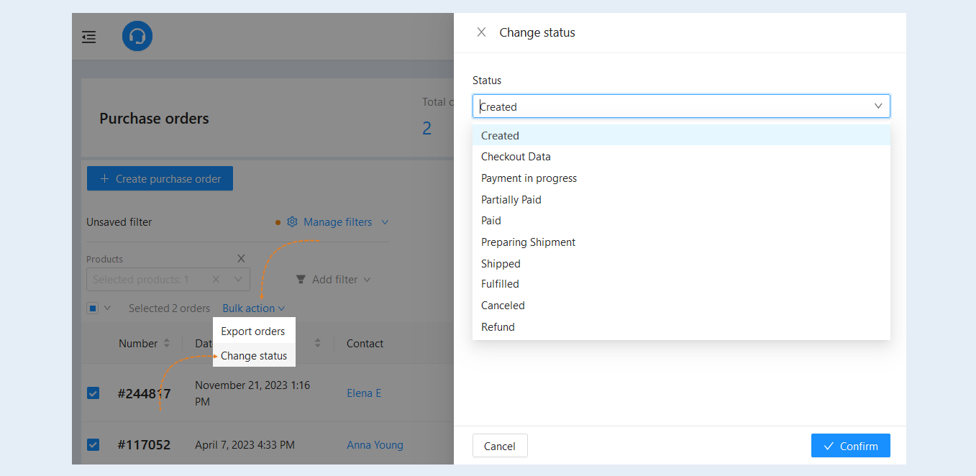Click Selected 2 orders text
Screen dimensions: 976x476
point(169,308)
